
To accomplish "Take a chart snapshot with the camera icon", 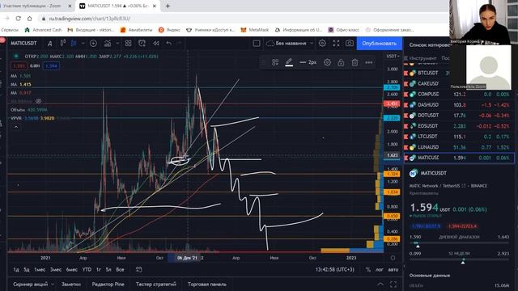I will coord(349,43).
